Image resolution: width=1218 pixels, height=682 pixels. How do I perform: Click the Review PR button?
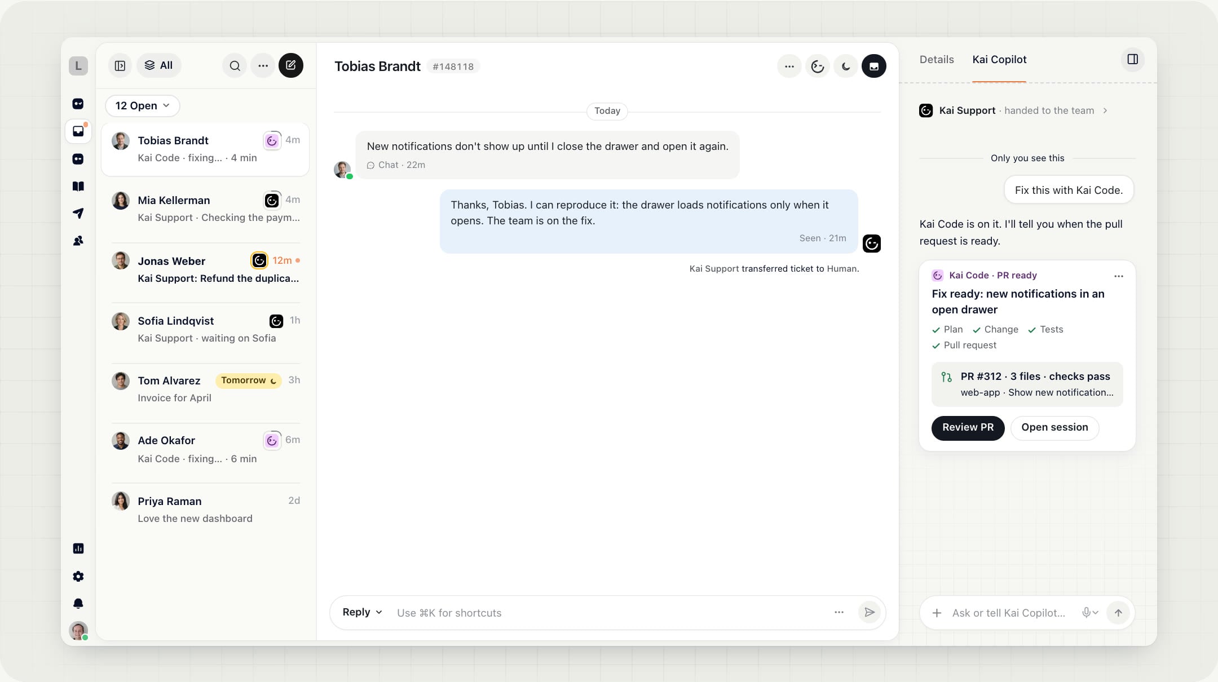coord(968,428)
